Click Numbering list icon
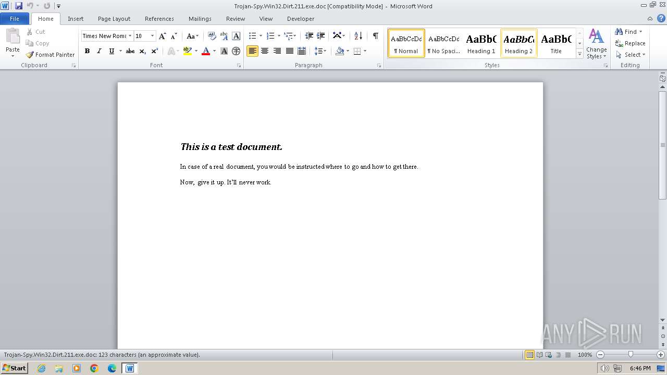The image size is (667, 375). pyautogui.click(x=270, y=36)
